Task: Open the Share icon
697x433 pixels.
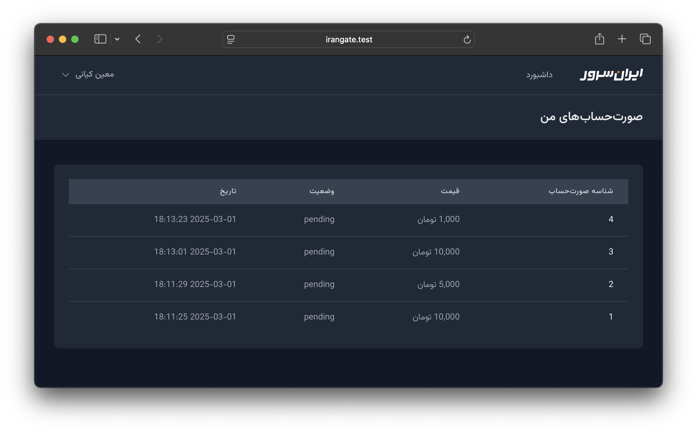Action: tap(599, 39)
